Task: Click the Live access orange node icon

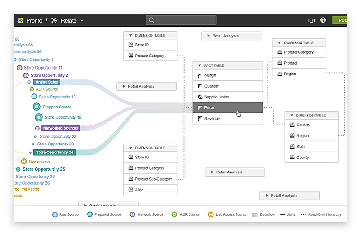Action: click(x=24, y=161)
